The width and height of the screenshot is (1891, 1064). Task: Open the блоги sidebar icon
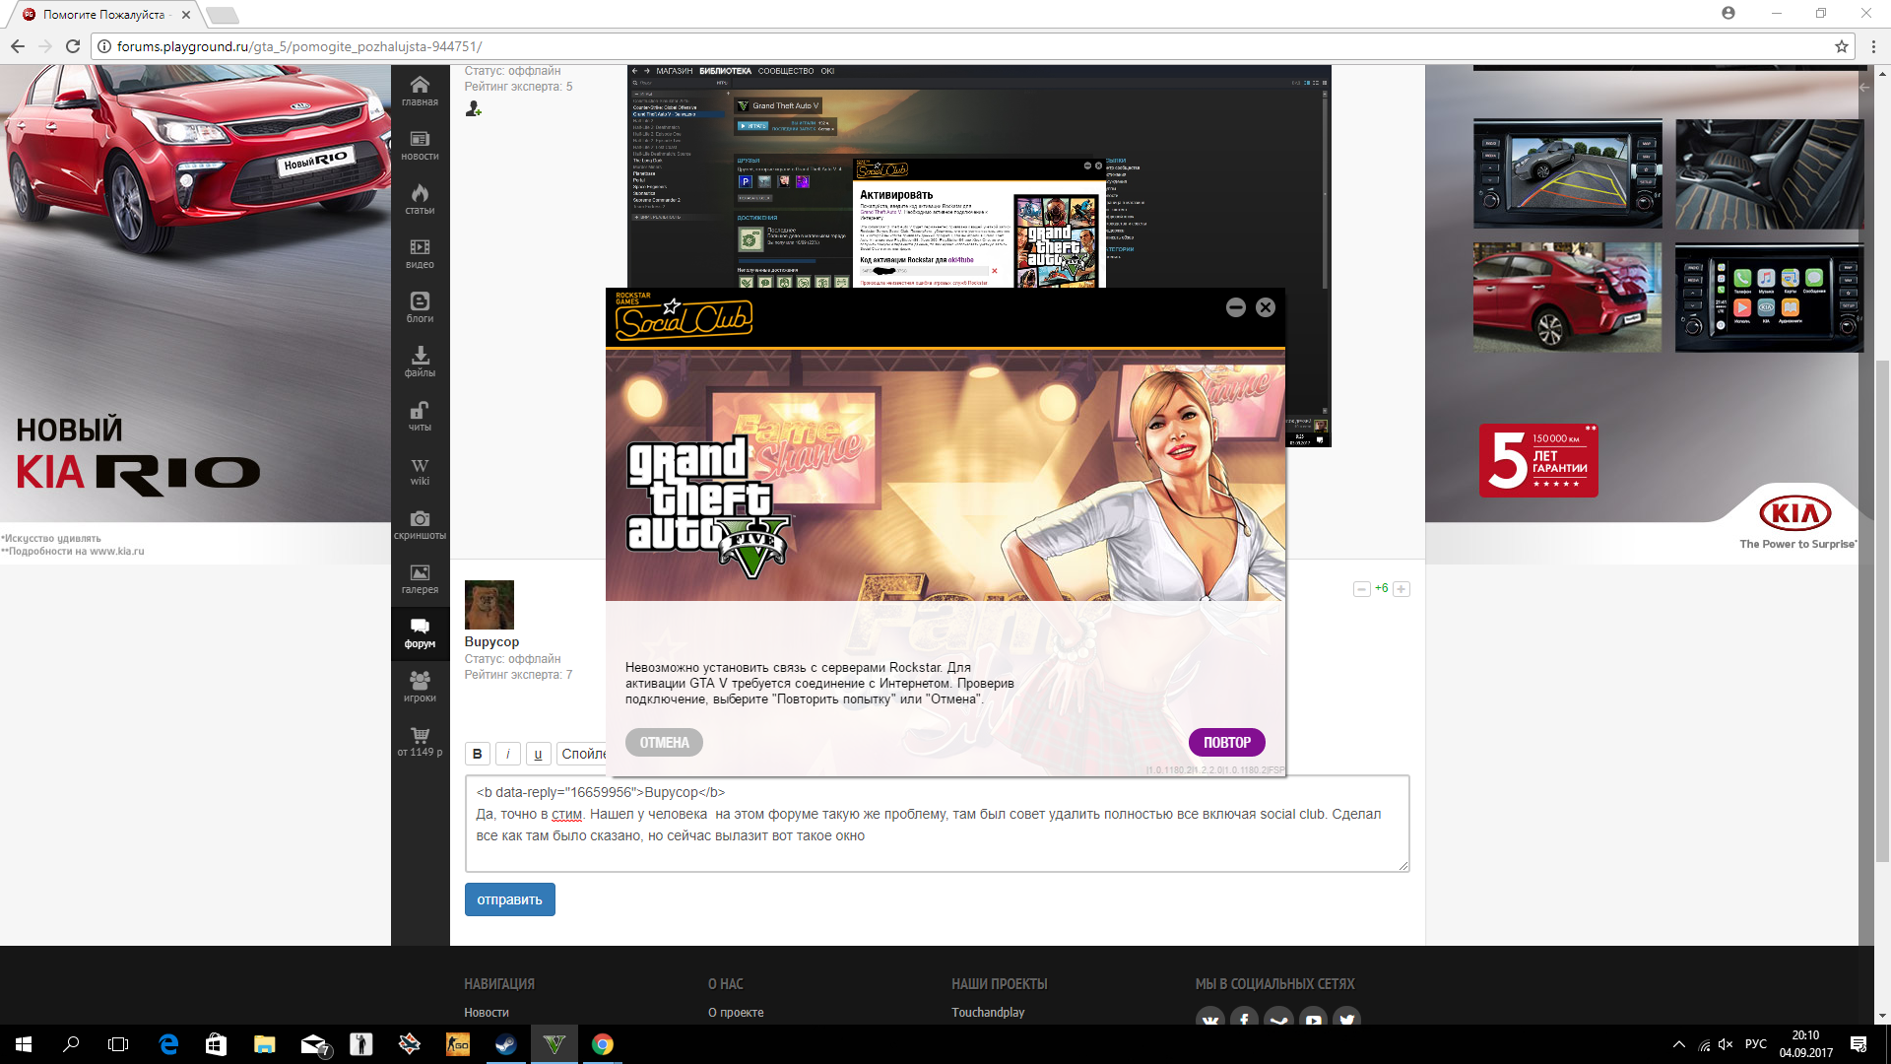420,307
